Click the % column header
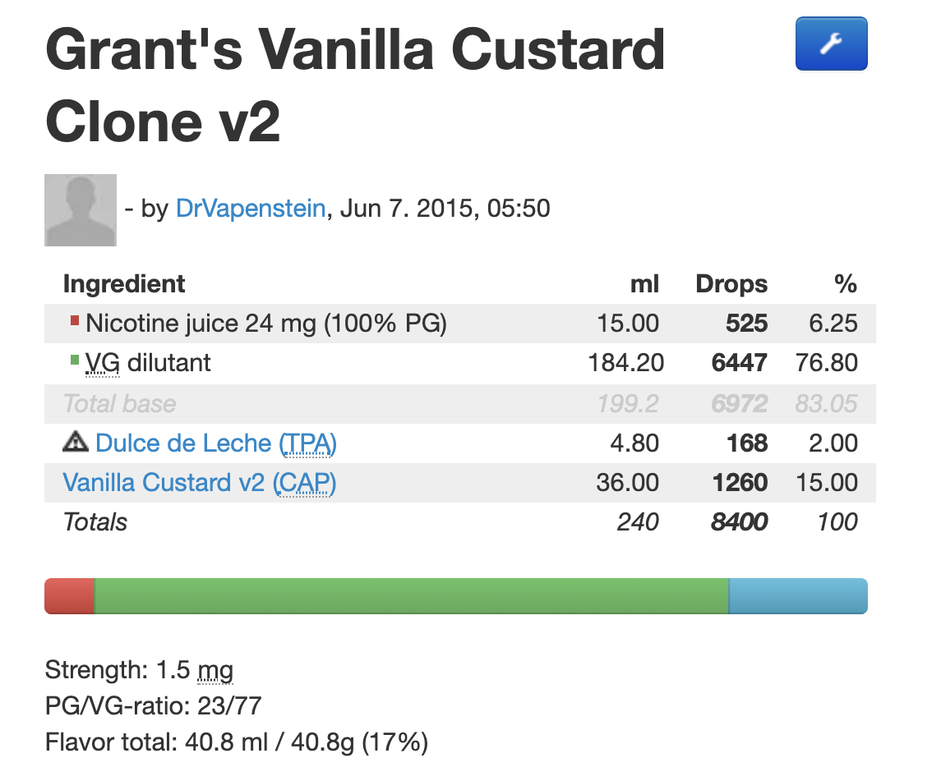Image resolution: width=932 pixels, height=767 pixels. point(845,284)
